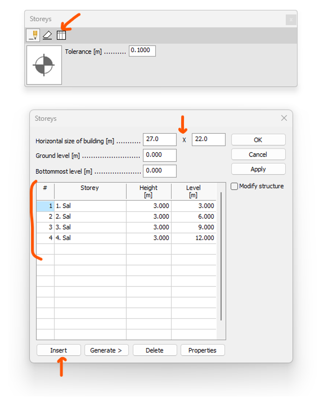Viewport: 322px width, 409px height.
Task: Select row number 4 cell
Action: pyautogui.click(x=45, y=238)
